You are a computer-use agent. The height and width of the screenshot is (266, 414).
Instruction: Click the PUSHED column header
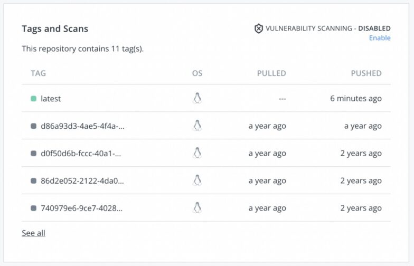coord(366,73)
